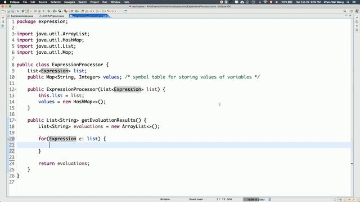This screenshot has width=360, height=202.
Task: Click the External Tools run icon
Action: click(65, 11)
